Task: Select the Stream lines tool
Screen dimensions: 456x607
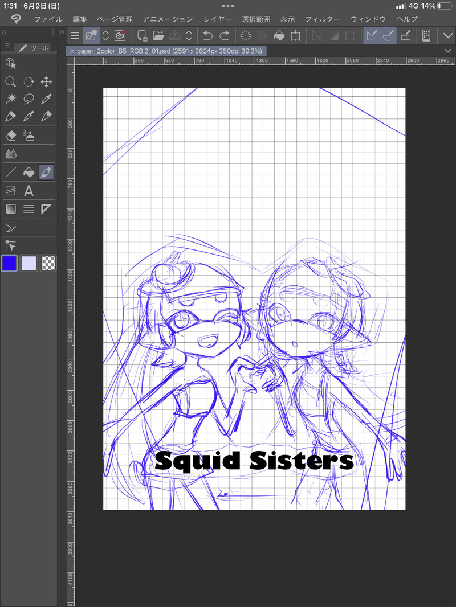Action: [28, 209]
